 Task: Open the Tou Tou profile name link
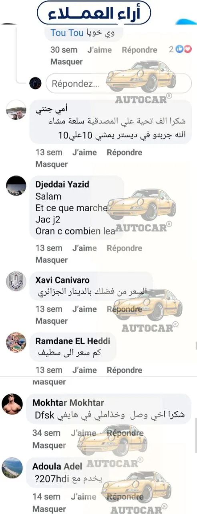point(67,33)
